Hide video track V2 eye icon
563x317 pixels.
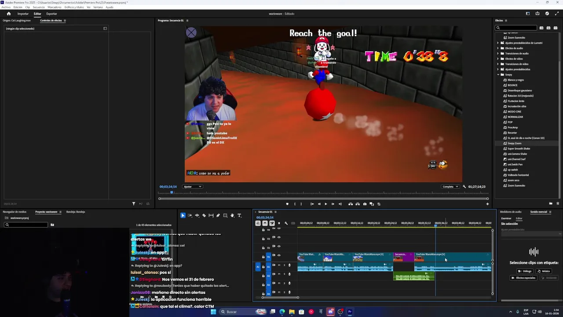coord(279,247)
